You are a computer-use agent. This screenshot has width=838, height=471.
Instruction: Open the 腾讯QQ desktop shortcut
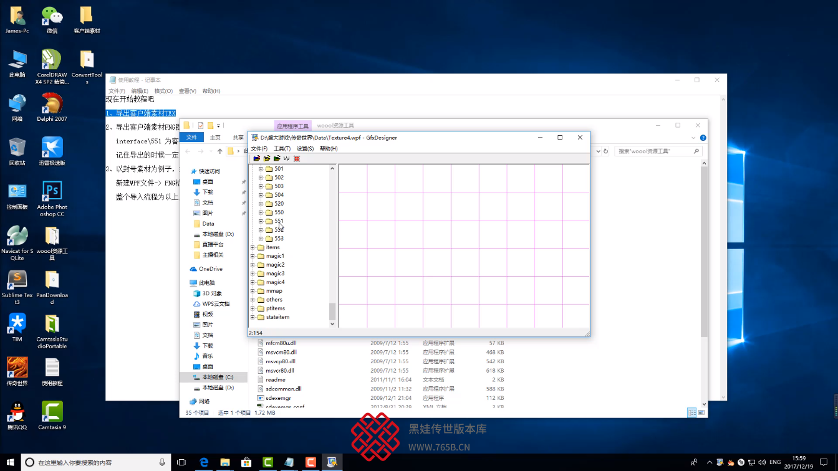17,416
